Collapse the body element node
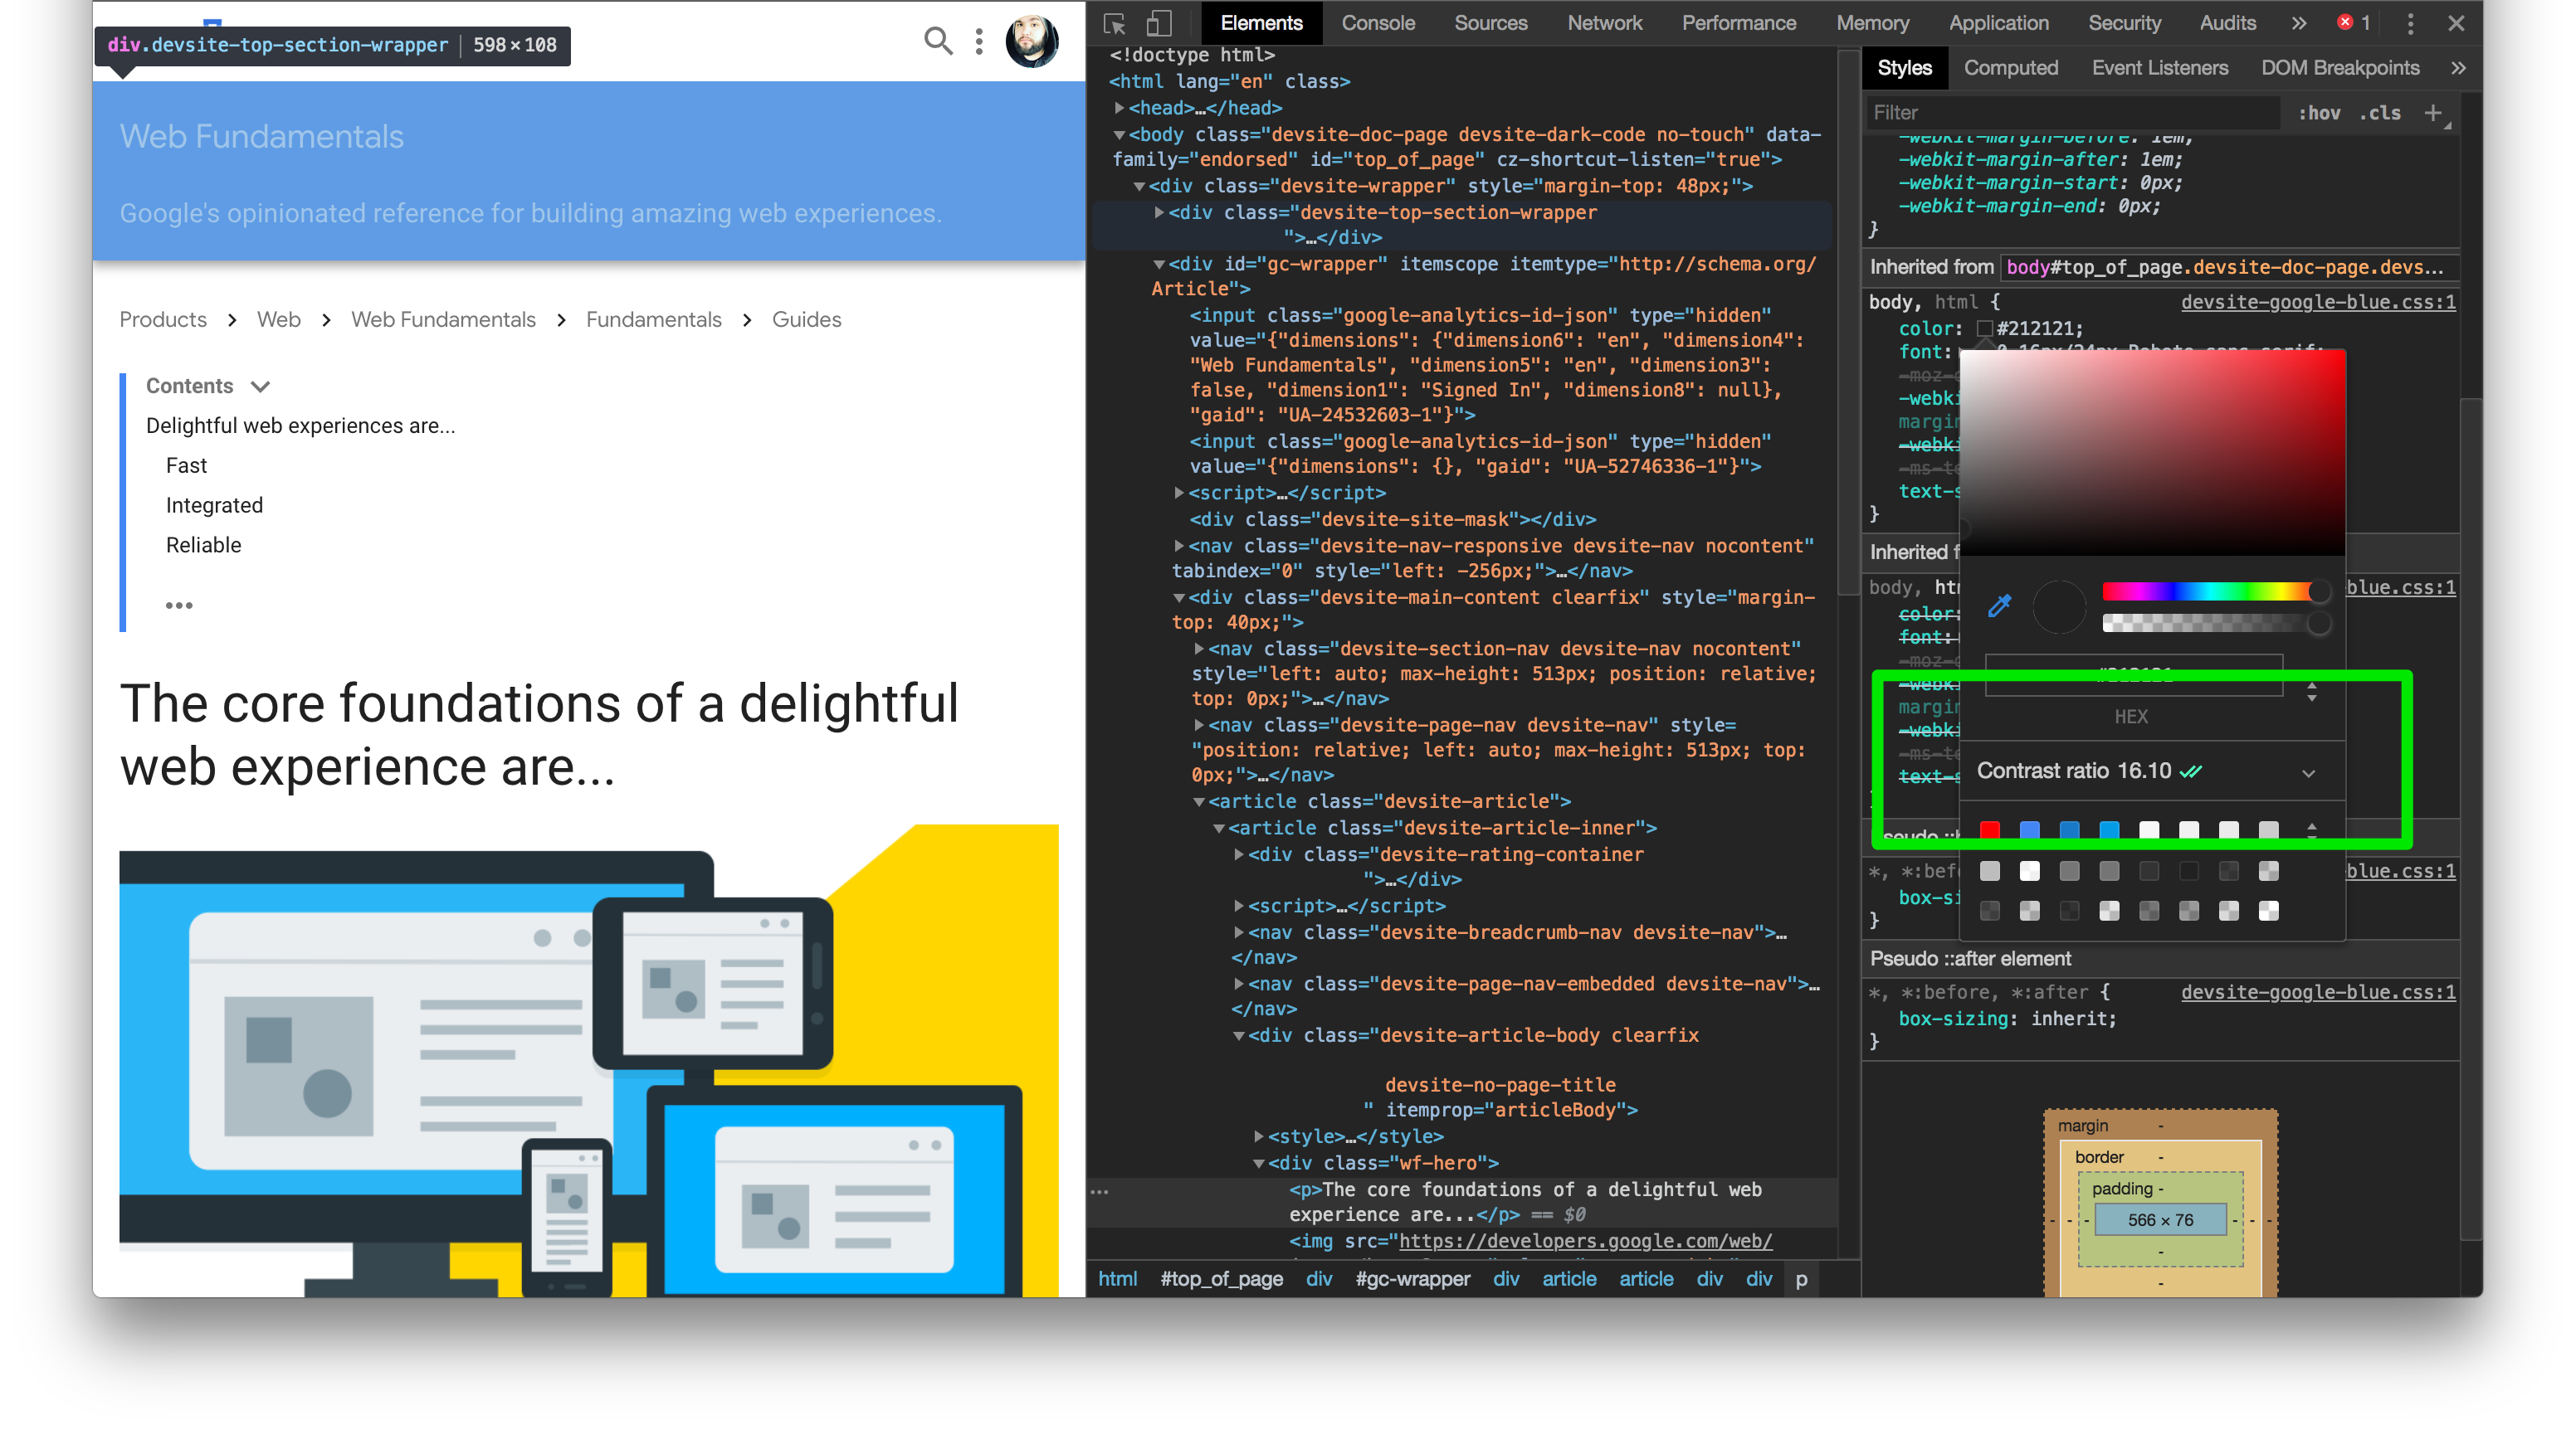The width and height of the screenshot is (2576, 1430). click(x=1120, y=135)
